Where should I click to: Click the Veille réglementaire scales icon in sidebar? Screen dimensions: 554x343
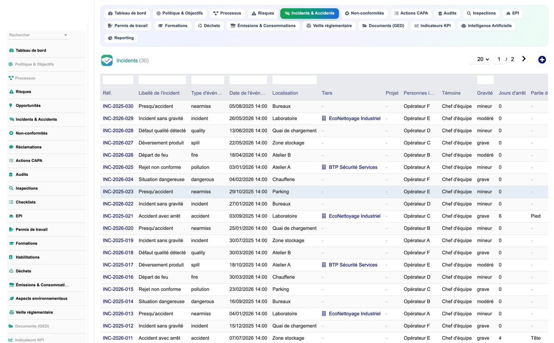tap(11, 313)
